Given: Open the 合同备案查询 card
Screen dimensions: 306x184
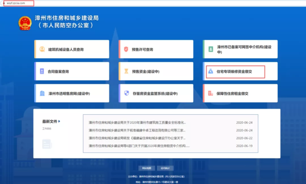Looking at the screenshot, I should click(x=72, y=71).
